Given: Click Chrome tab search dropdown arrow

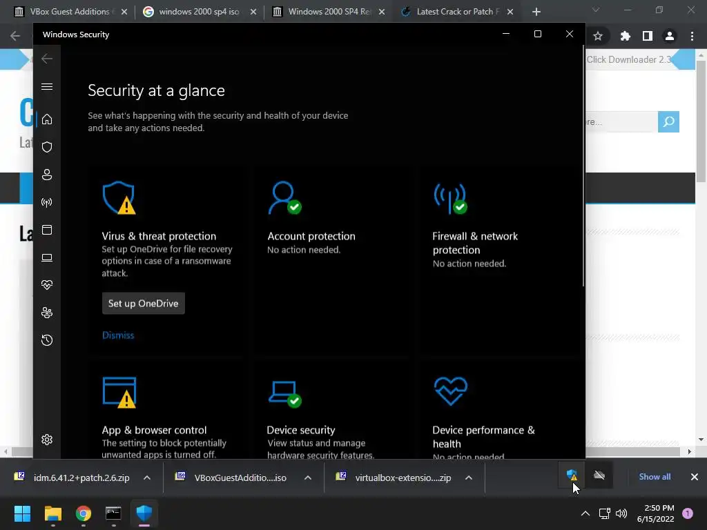Looking at the screenshot, I should (x=596, y=10).
